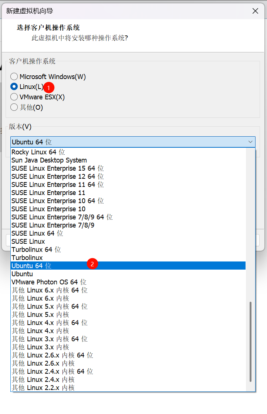The image size is (267, 414).
Task: Select Turbolinux 64 位 option
Action: coord(128,250)
